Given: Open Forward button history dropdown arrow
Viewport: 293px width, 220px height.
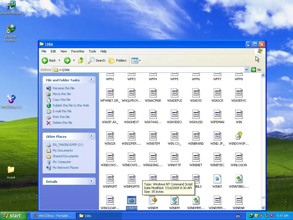Looking at the screenshot, I should click(74, 60).
